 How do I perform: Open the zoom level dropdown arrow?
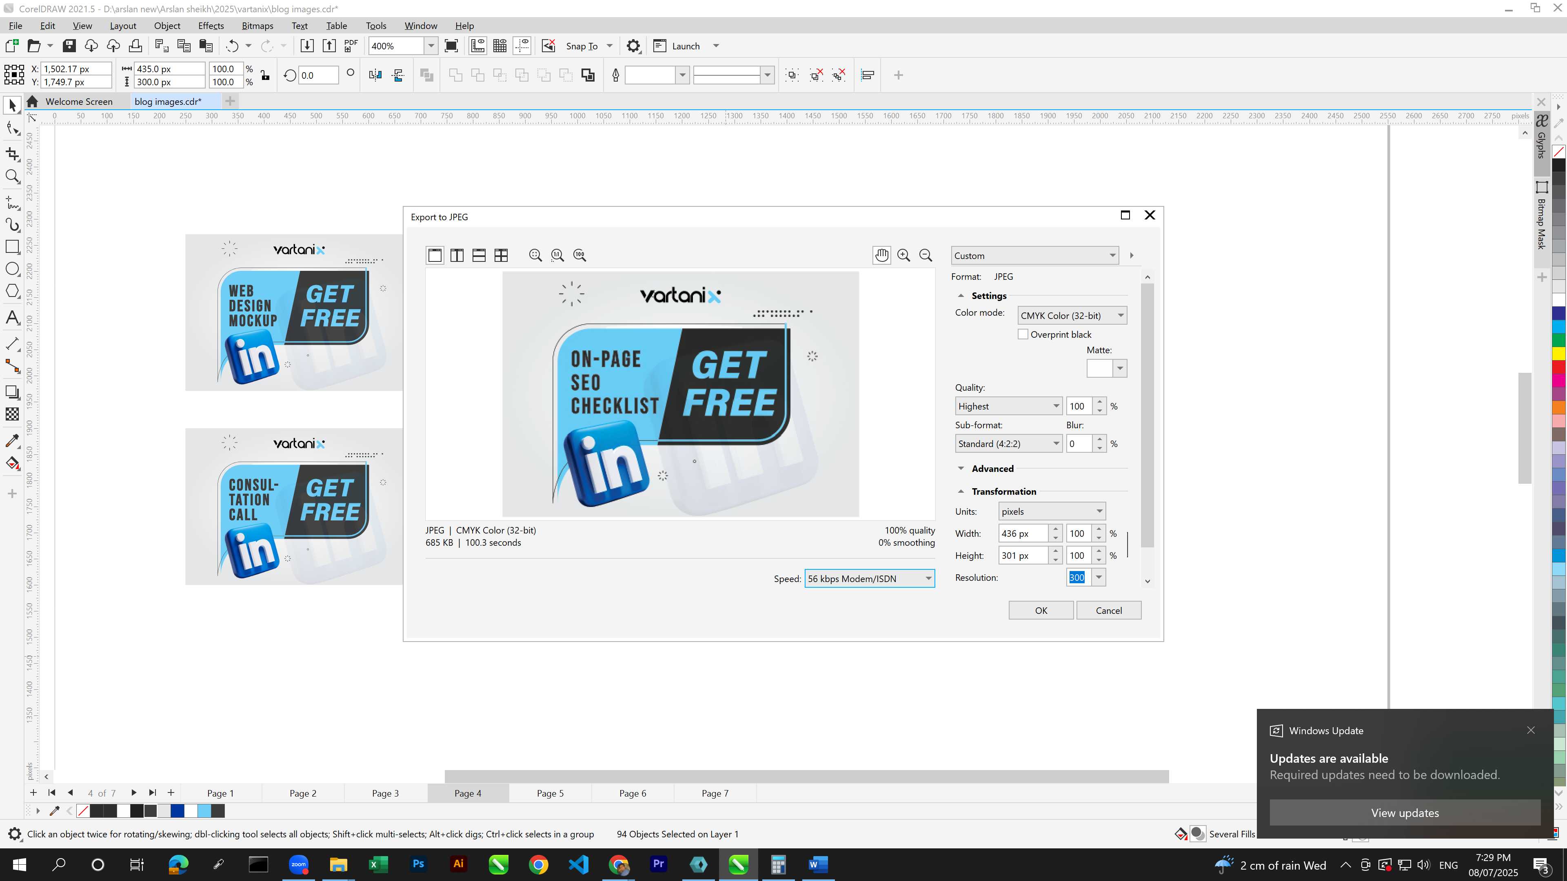[431, 46]
